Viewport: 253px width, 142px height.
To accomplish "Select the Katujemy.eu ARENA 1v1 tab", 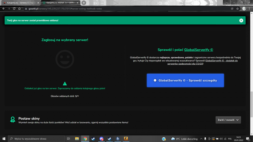I will pyautogui.click(x=60, y=3).
